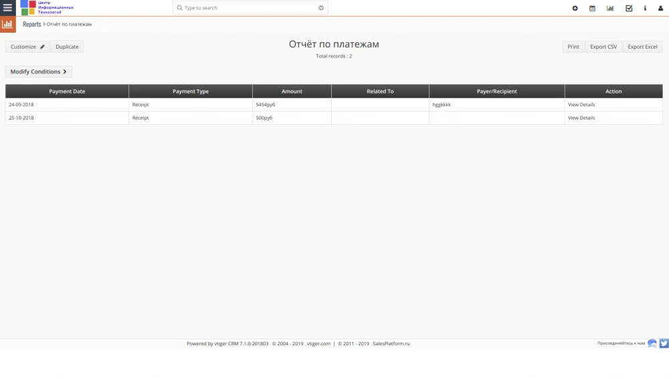Click the report title Отчёт по платежам

click(334, 44)
